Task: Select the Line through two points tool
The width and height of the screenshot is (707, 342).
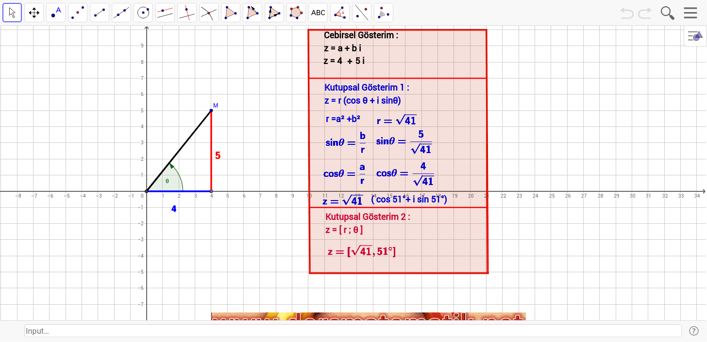Action: tap(121, 13)
